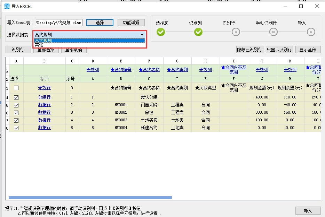
Task: Click the 识别行 button
Action: point(18,50)
